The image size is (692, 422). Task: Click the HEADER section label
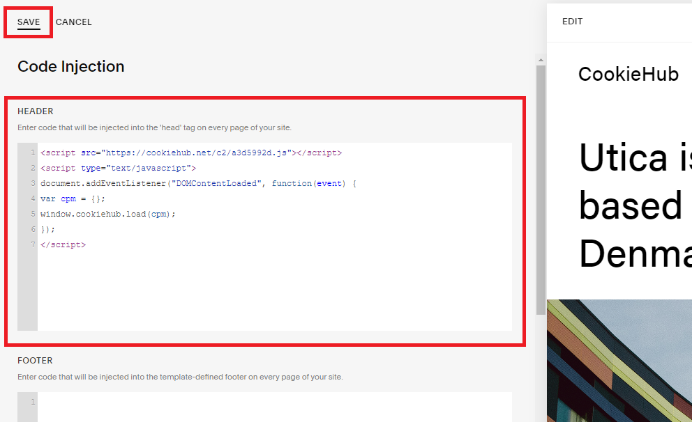35,111
